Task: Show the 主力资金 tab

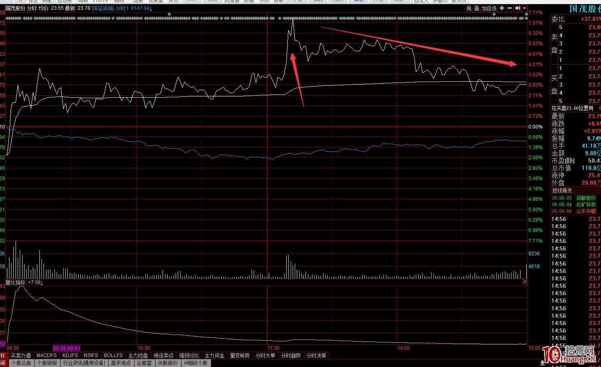Action: point(214,356)
